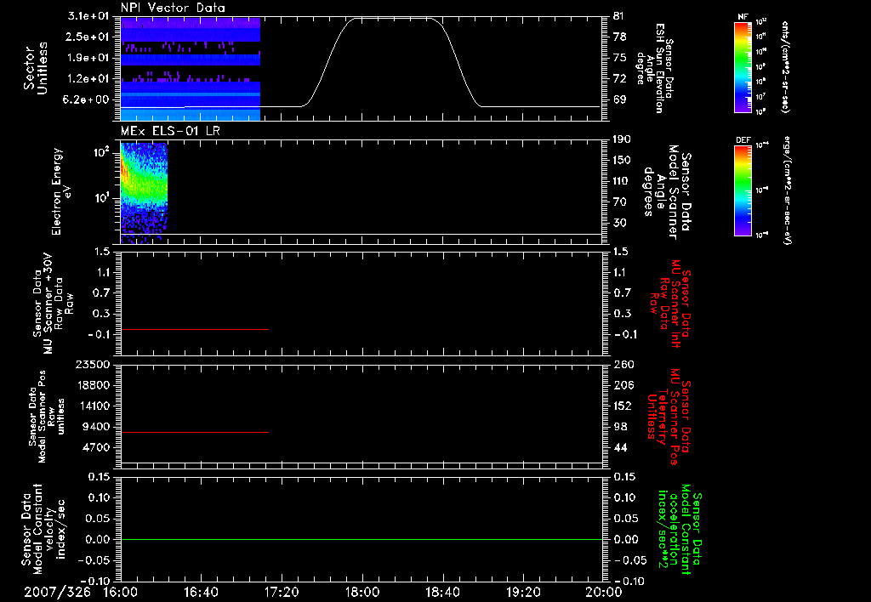The image size is (871, 602).
Task: Click the "69" sun elevation tick label
Action: point(619,100)
